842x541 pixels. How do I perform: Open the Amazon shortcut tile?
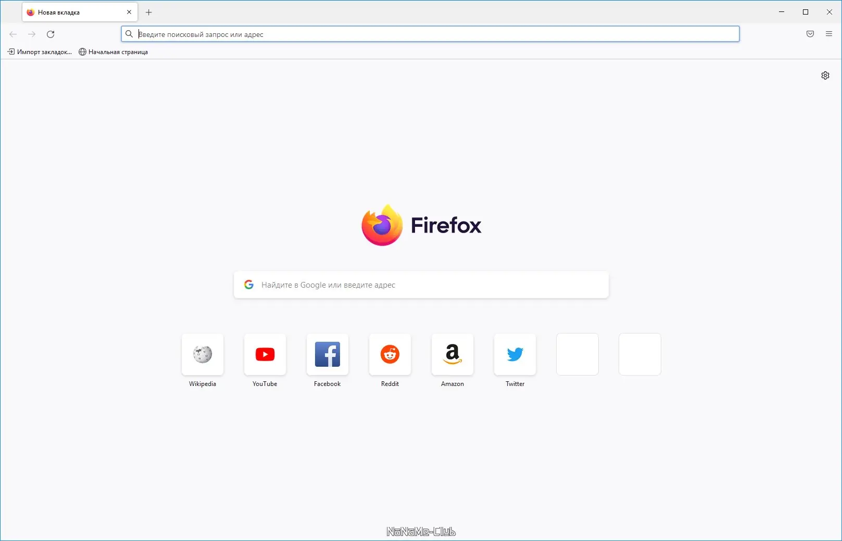click(x=452, y=354)
